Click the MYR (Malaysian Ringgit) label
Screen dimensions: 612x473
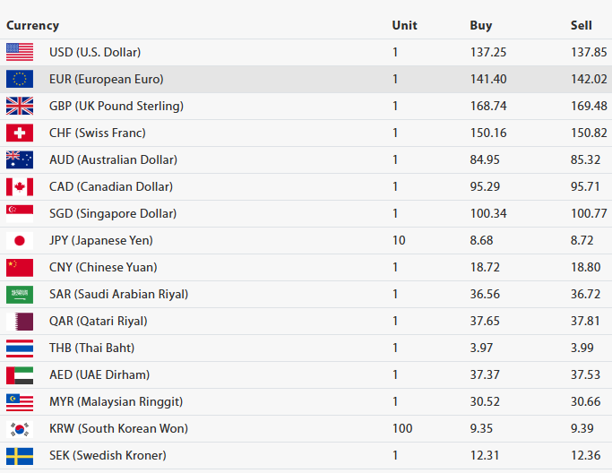click(x=116, y=401)
